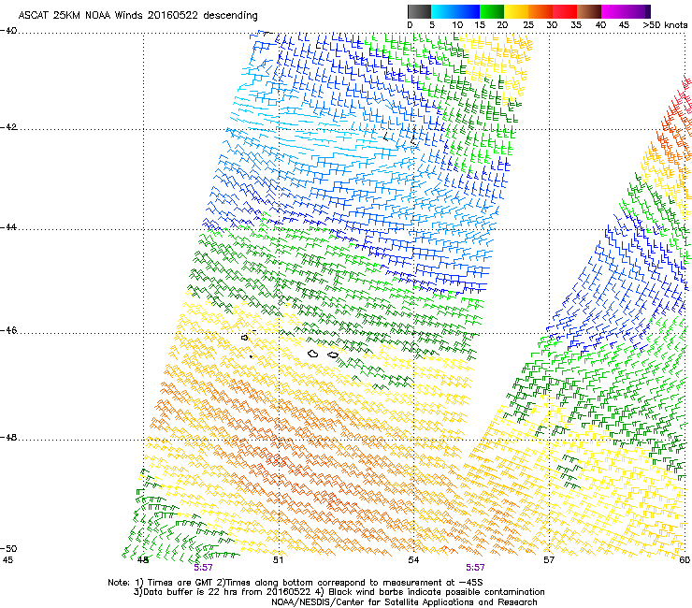Click the '54' longitude axis label

(x=413, y=560)
